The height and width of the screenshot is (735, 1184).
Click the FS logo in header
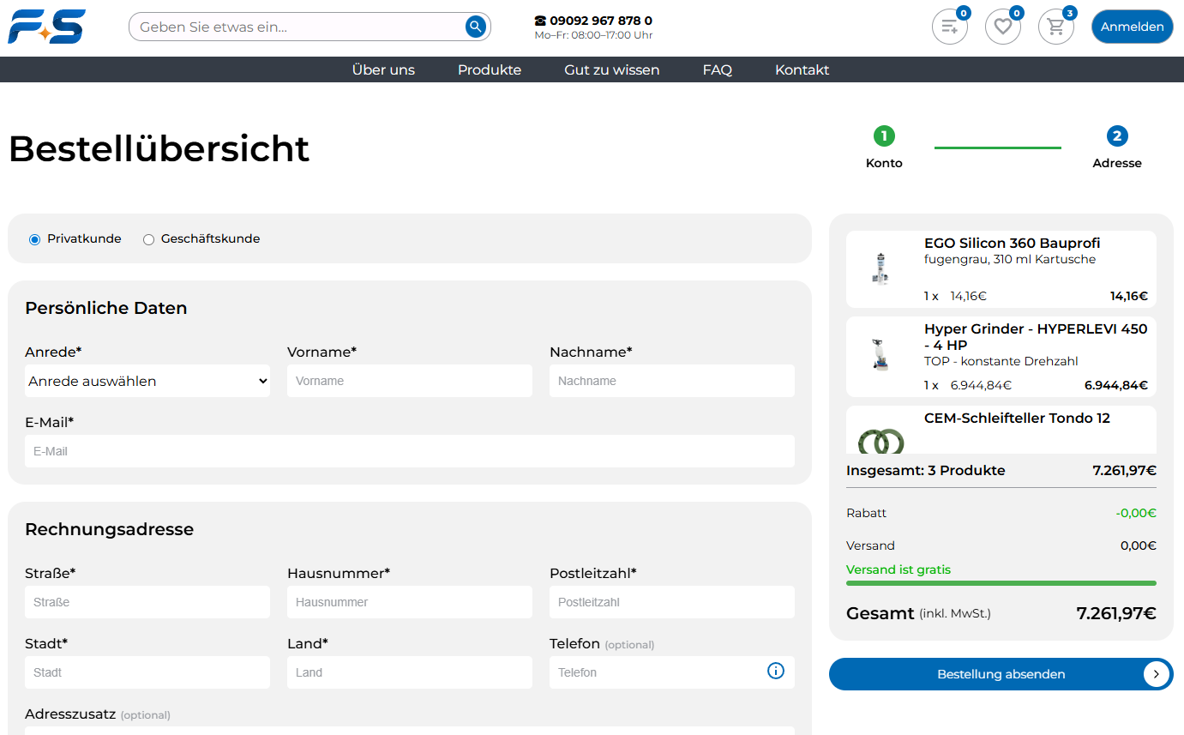click(46, 27)
